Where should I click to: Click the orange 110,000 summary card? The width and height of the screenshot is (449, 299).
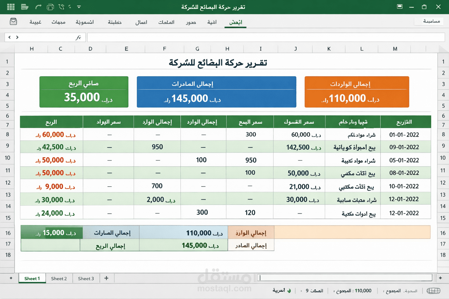(x=357, y=92)
